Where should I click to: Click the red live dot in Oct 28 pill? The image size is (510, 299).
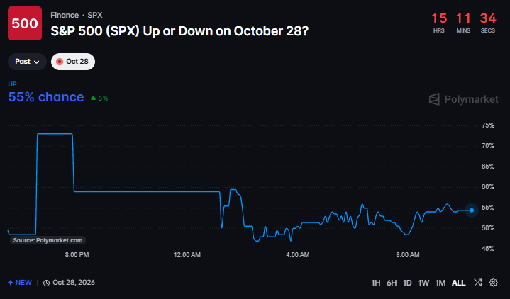pyautogui.click(x=60, y=62)
